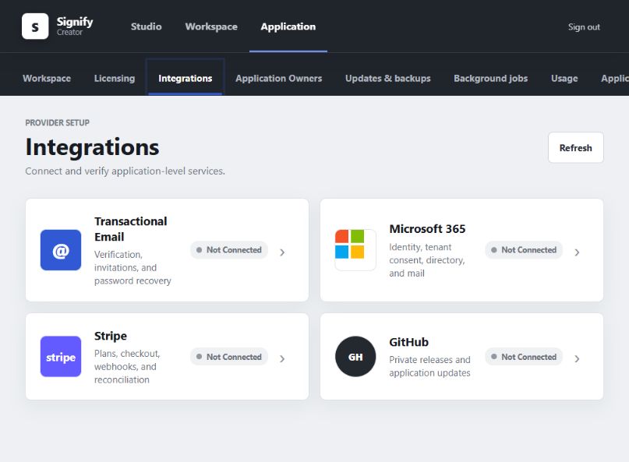Open the Application Owners tab
This screenshot has width=629, height=462.
point(279,78)
